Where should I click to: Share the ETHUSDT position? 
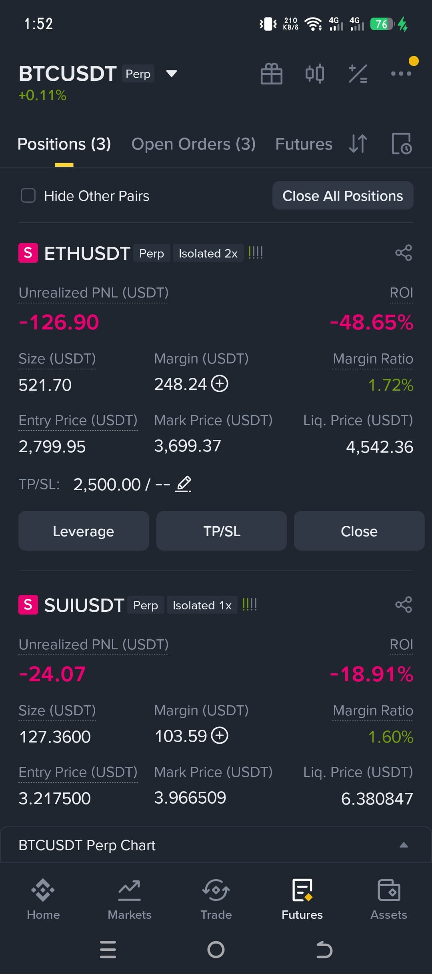coord(403,253)
